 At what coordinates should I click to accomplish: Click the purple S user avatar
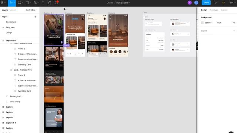(x=190, y=3)
